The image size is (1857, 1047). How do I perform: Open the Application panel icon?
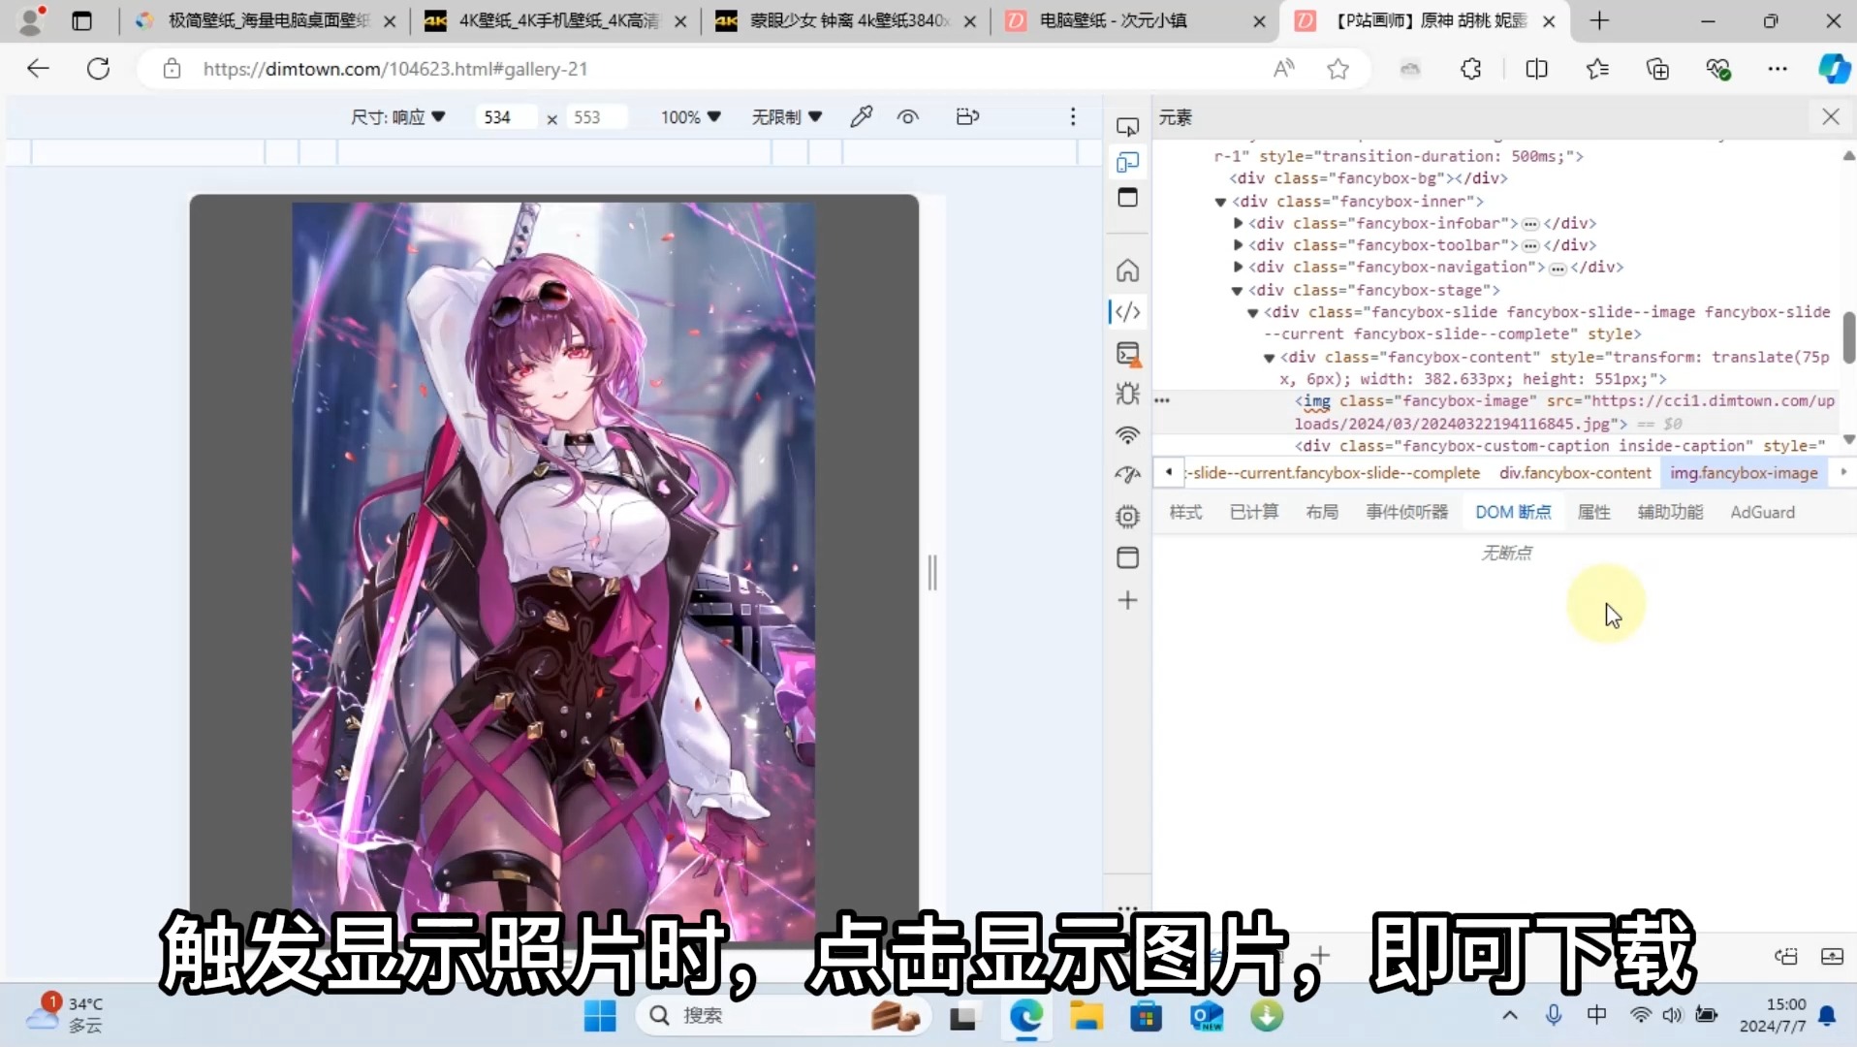coord(1127,557)
